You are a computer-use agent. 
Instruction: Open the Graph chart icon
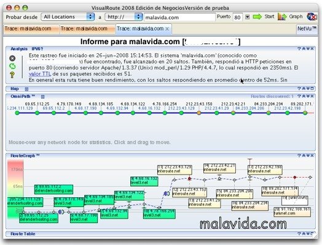pos(282,17)
